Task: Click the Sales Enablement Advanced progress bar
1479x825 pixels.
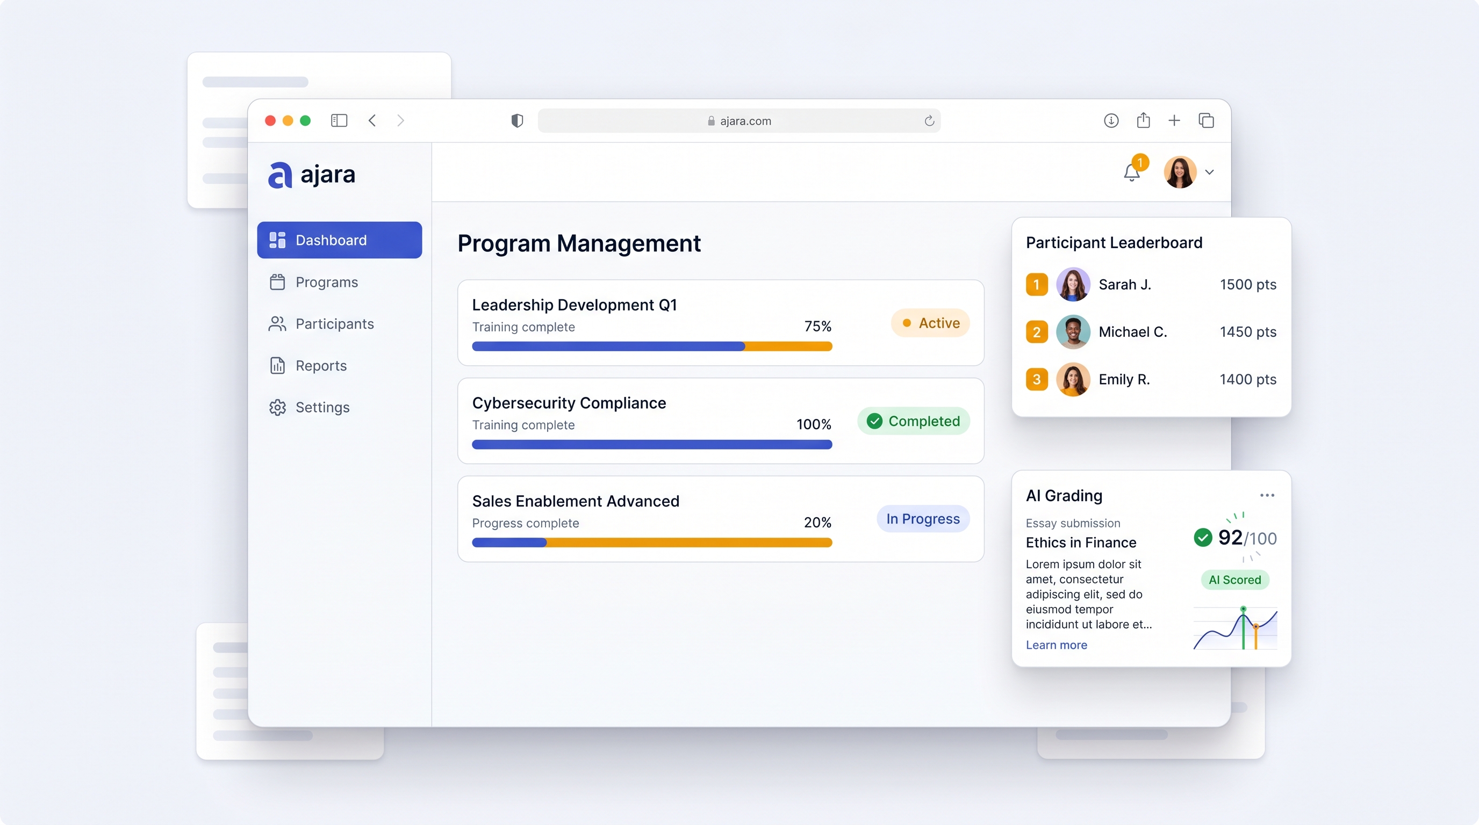Action: [652, 542]
